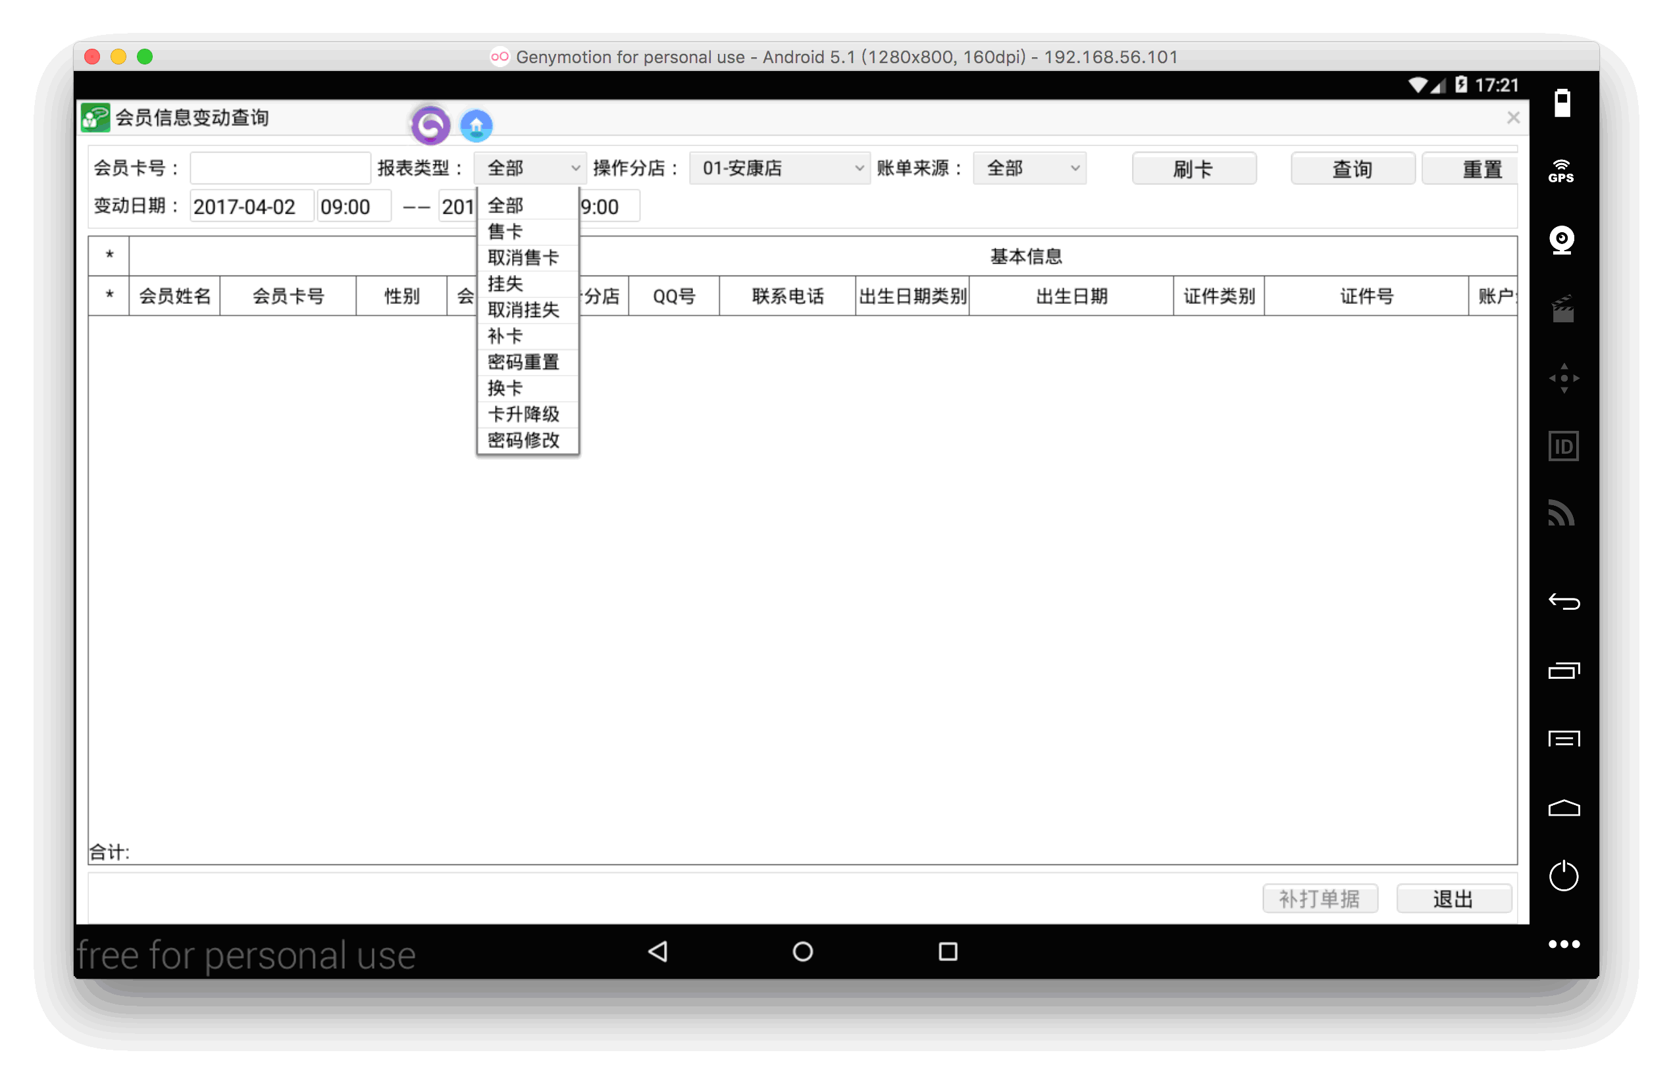This screenshot has width=1673, height=1084.
Task: Click the blue home floating icon
Action: click(476, 126)
